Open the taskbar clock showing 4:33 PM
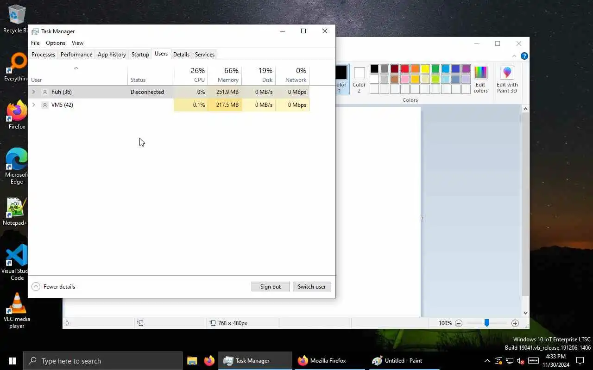 click(x=555, y=361)
